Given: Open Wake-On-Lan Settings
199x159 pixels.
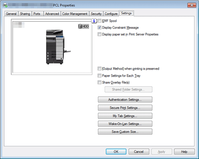Looking at the screenshot, I should coord(125,124).
